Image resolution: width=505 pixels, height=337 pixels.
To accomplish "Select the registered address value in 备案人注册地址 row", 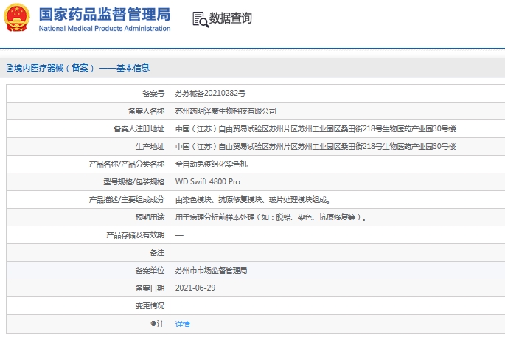I will click(316, 129).
